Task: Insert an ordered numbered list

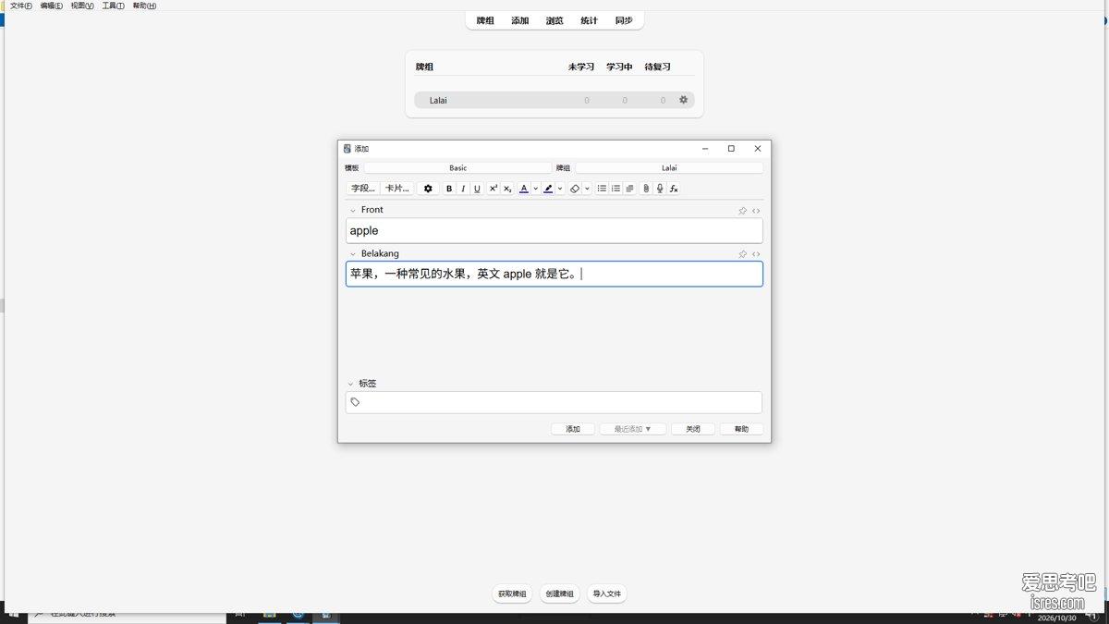Action: (x=615, y=189)
